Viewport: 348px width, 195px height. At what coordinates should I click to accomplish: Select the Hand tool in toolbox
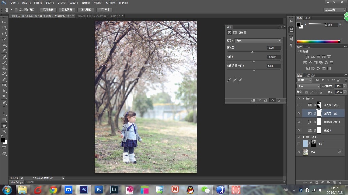pyautogui.click(x=4, y=126)
